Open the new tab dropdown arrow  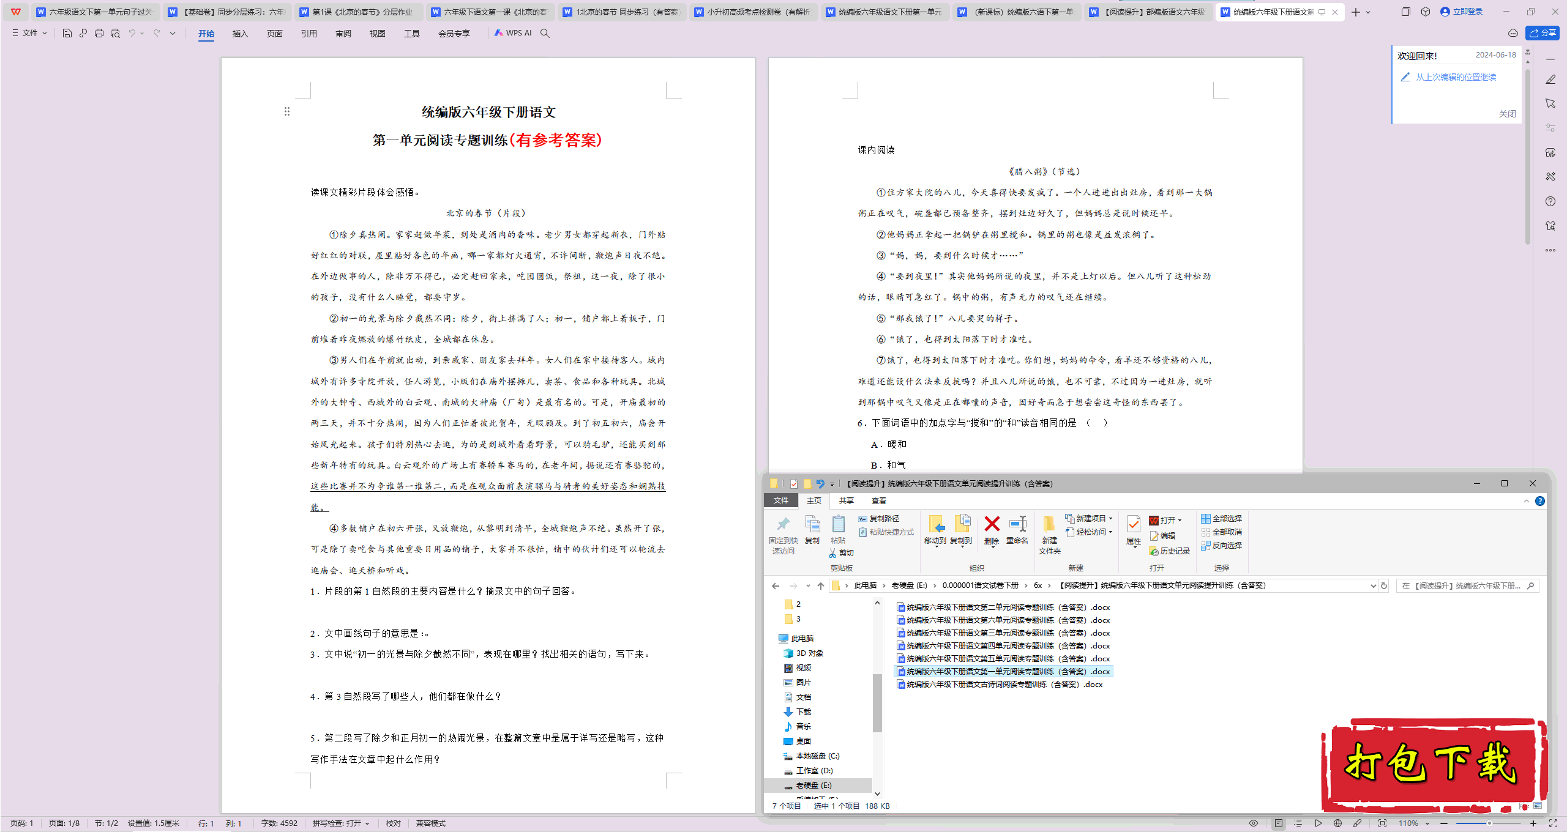(1368, 12)
